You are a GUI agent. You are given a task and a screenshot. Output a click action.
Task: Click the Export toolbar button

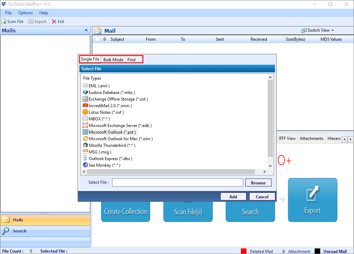[x=38, y=22]
